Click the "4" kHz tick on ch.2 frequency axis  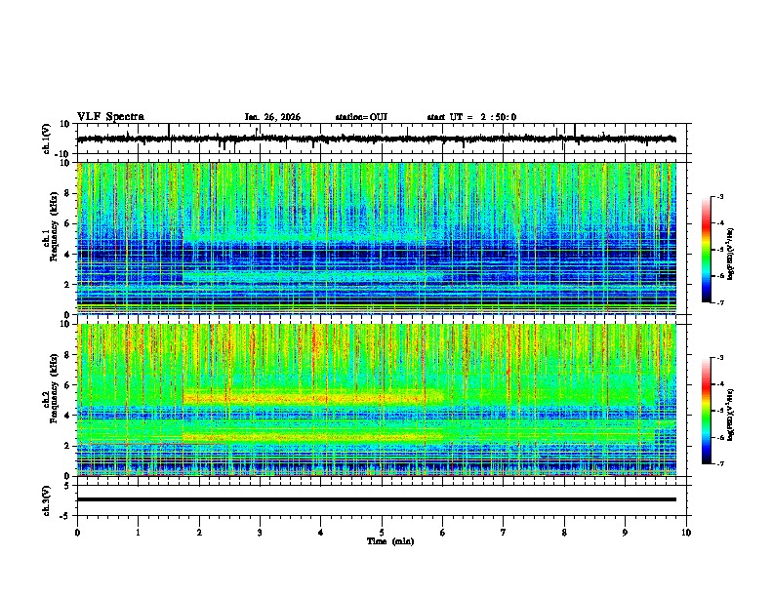[x=68, y=416]
